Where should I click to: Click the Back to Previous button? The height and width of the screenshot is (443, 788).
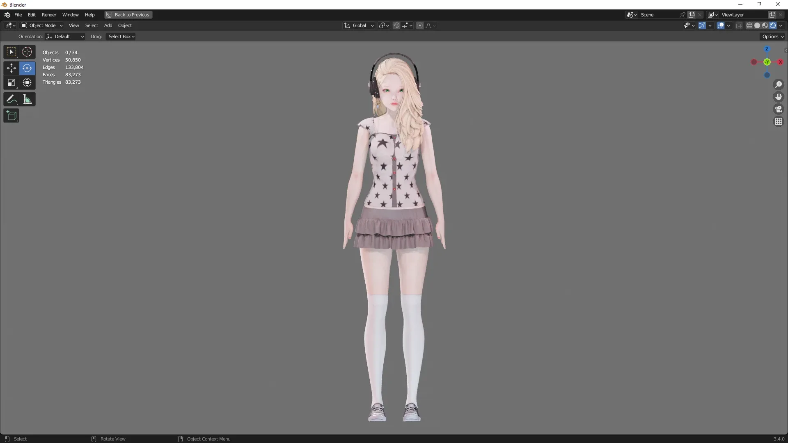128,15
